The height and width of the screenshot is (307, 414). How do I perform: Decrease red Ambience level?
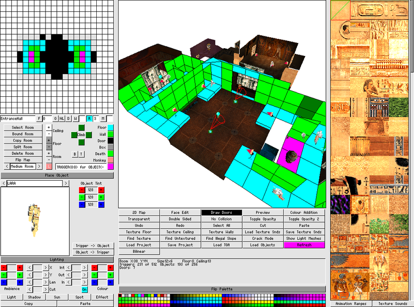4,268
